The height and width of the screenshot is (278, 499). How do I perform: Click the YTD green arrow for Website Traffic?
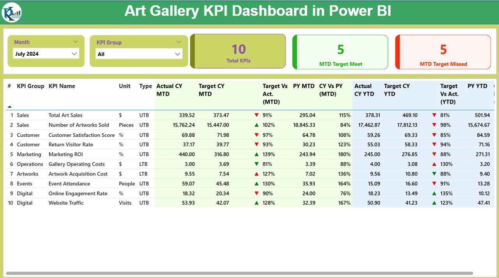coord(434,203)
